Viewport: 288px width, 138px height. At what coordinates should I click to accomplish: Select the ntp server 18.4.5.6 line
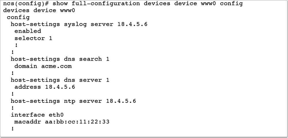(73, 101)
